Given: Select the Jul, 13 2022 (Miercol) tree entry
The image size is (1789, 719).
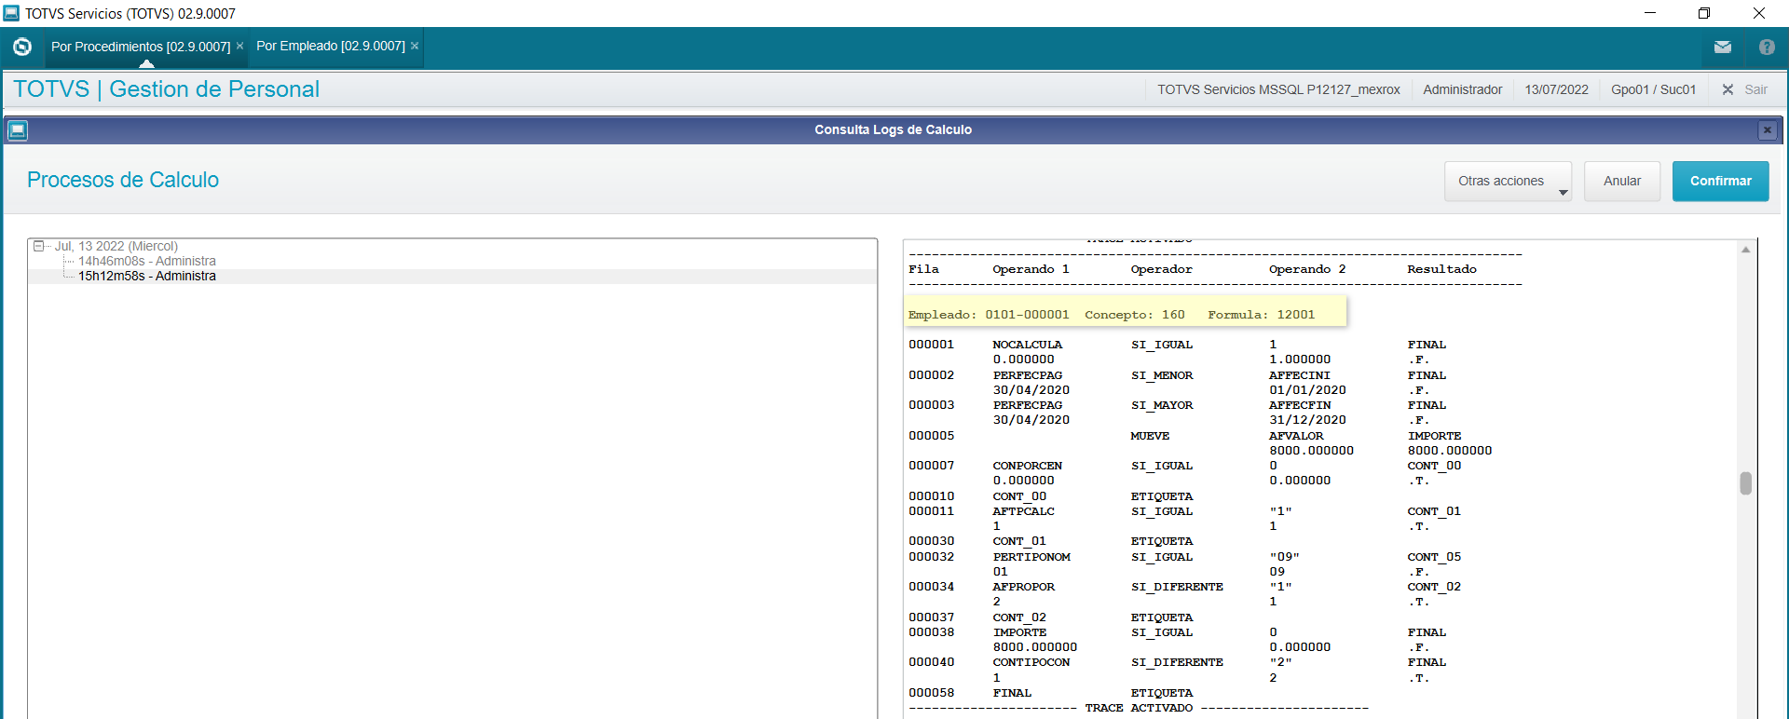Looking at the screenshot, I should pyautogui.click(x=116, y=246).
